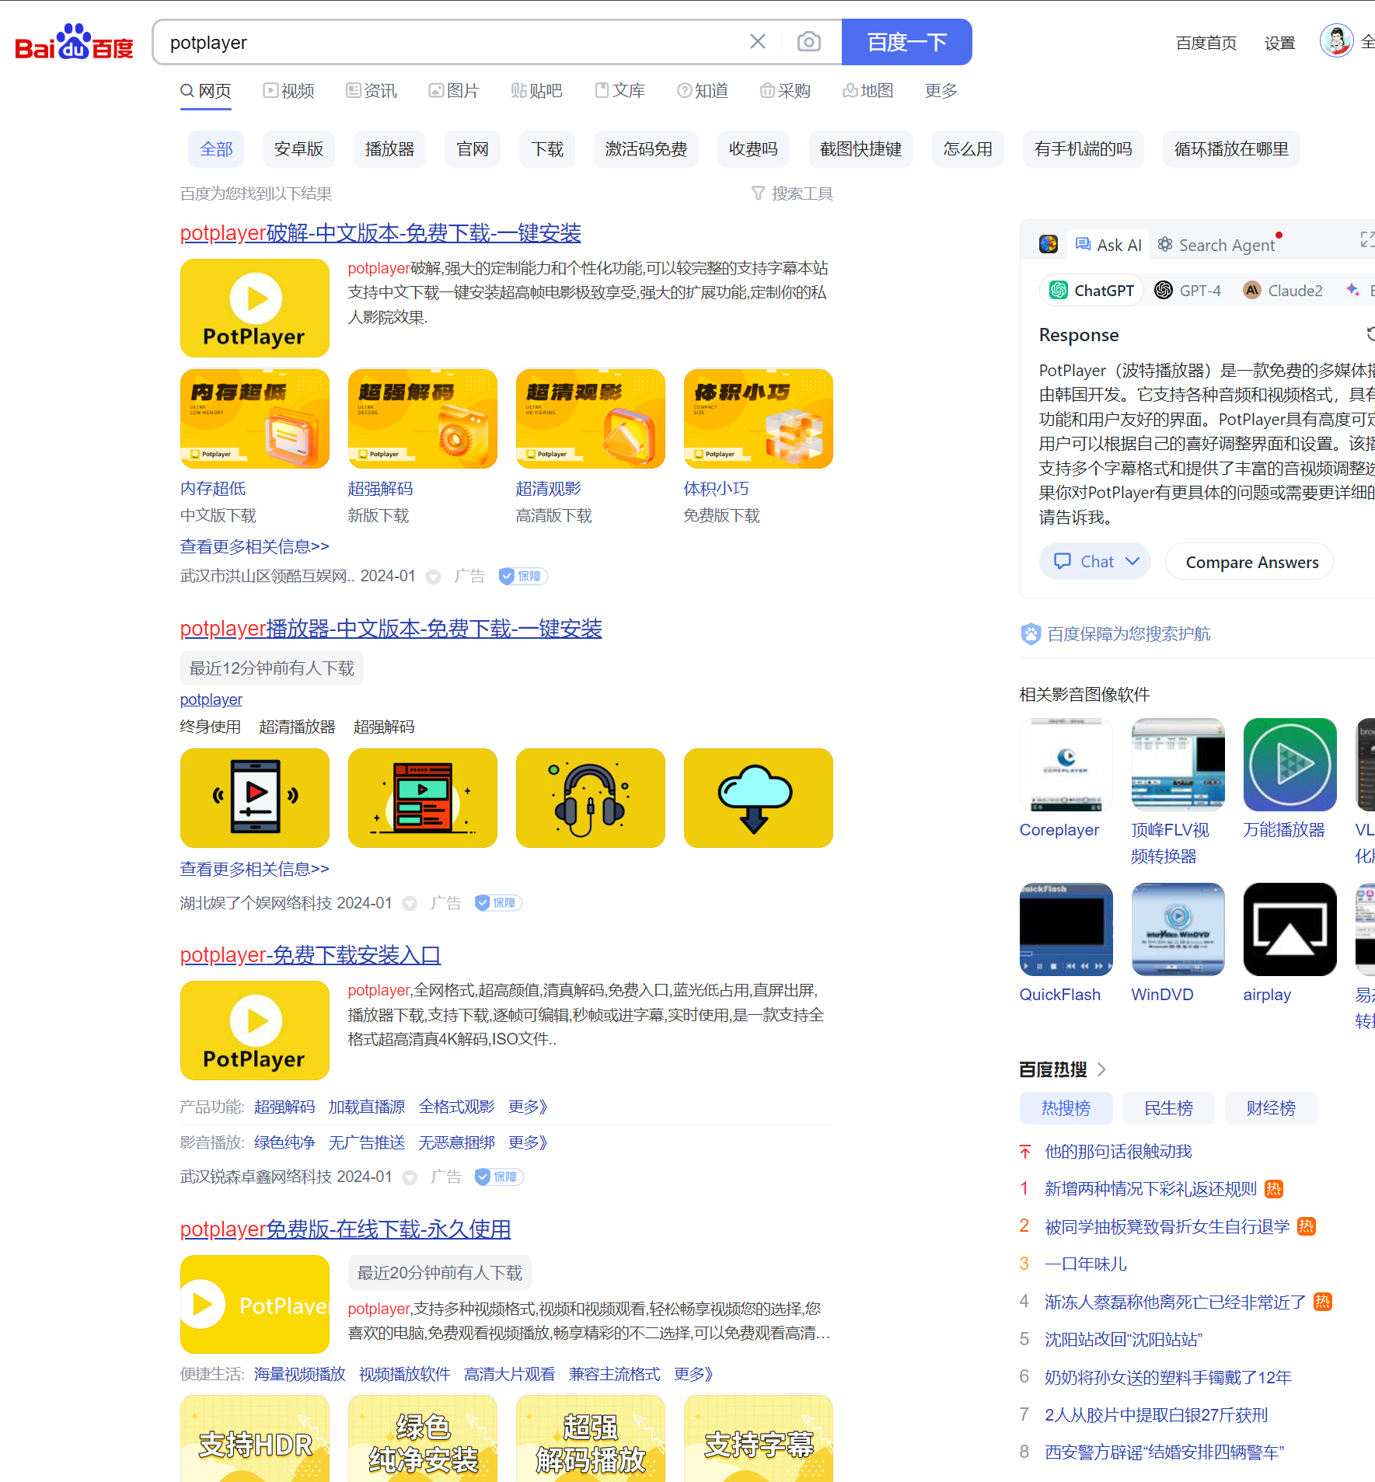The width and height of the screenshot is (1375, 1482).
Task: Refresh the AI response
Action: [x=1370, y=333]
